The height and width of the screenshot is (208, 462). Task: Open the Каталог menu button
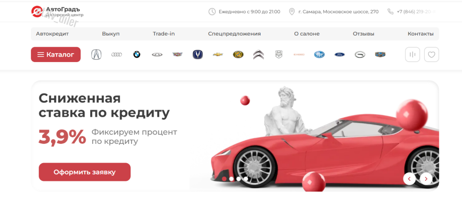tap(56, 54)
